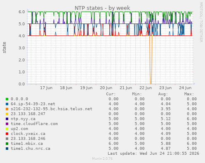Screen dimensions: 205x163
Task: Click the Min: column header
Action: point(137,94)
